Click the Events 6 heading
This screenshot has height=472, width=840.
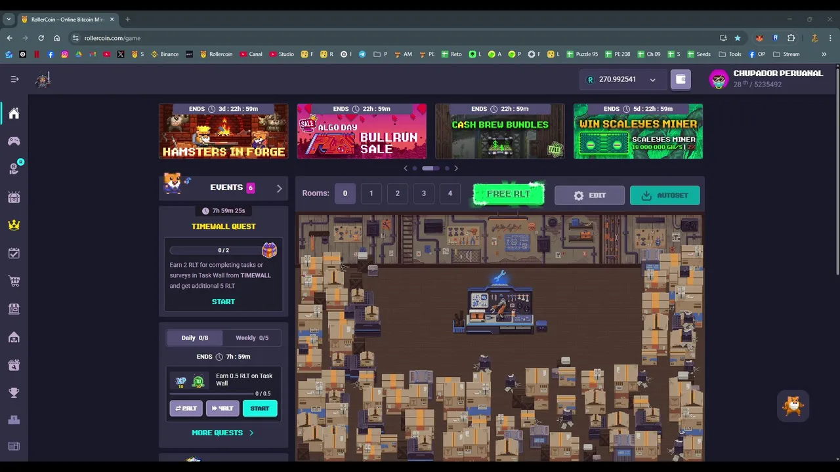[x=232, y=187]
